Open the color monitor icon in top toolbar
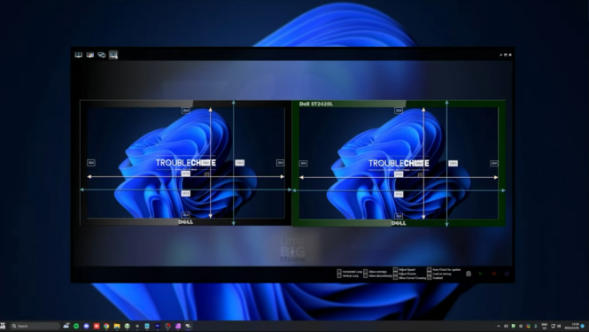 click(x=90, y=55)
